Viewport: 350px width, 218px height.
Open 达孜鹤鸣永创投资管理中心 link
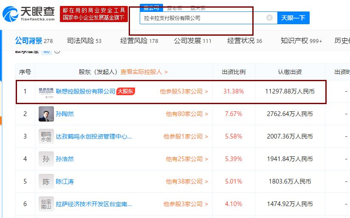tap(94, 136)
